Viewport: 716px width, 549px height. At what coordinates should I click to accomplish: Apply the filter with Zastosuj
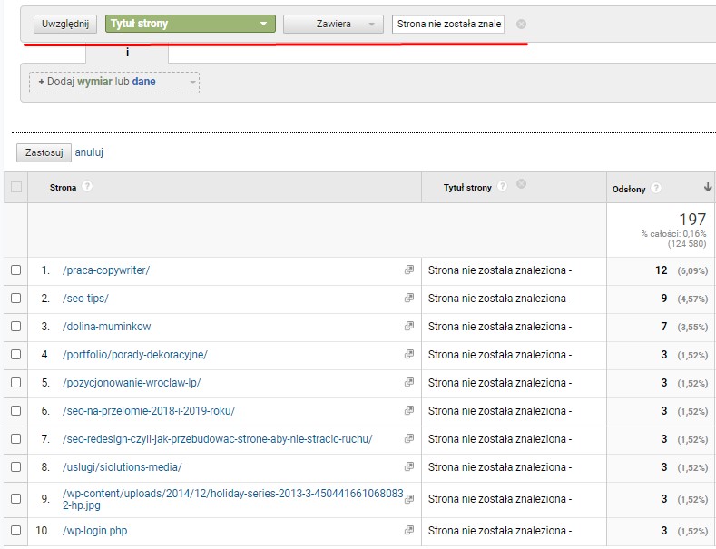click(x=44, y=152)
